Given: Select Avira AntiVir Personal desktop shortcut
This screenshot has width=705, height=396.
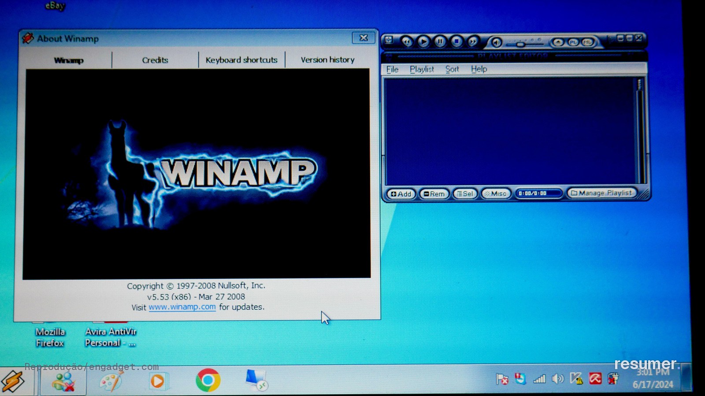Looking at the screenshot, I should tap(111, 337).
